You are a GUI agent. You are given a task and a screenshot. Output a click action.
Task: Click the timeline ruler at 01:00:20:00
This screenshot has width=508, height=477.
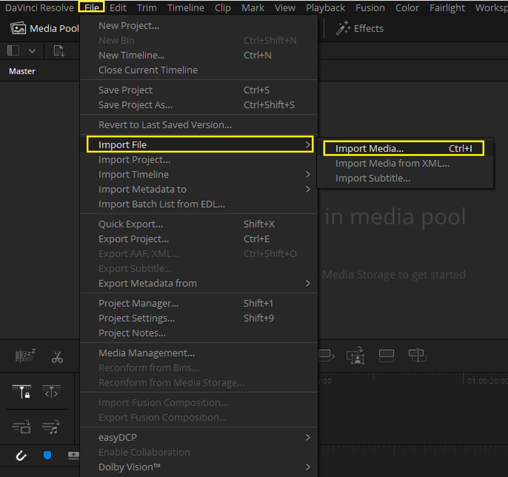487,381
